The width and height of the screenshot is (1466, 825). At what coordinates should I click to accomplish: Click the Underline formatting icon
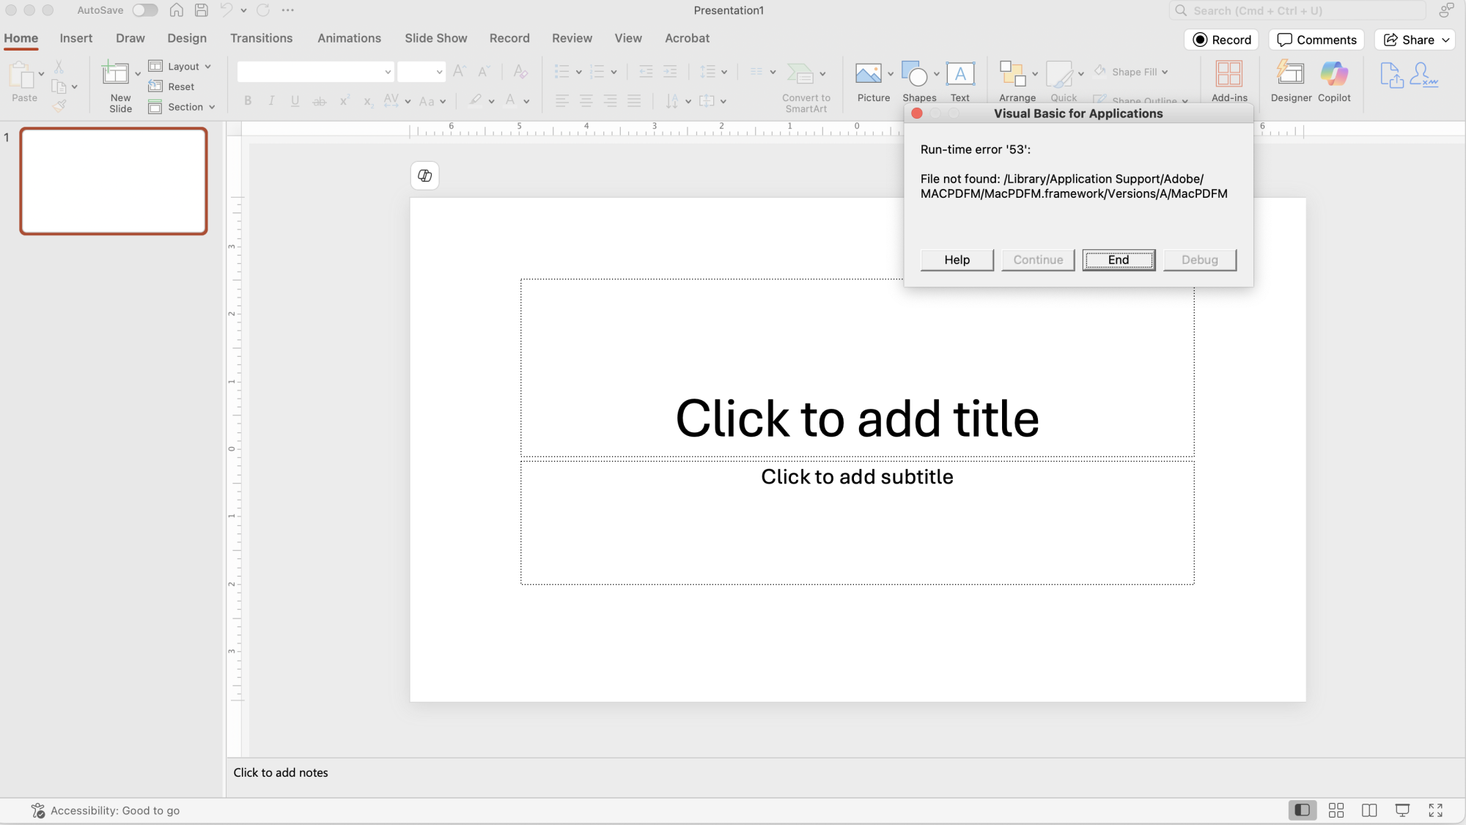pyautogui.click(x=295, y=101)
